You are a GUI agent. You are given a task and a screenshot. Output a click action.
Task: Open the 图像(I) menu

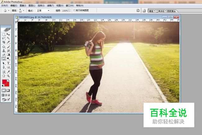coord(23,6)
